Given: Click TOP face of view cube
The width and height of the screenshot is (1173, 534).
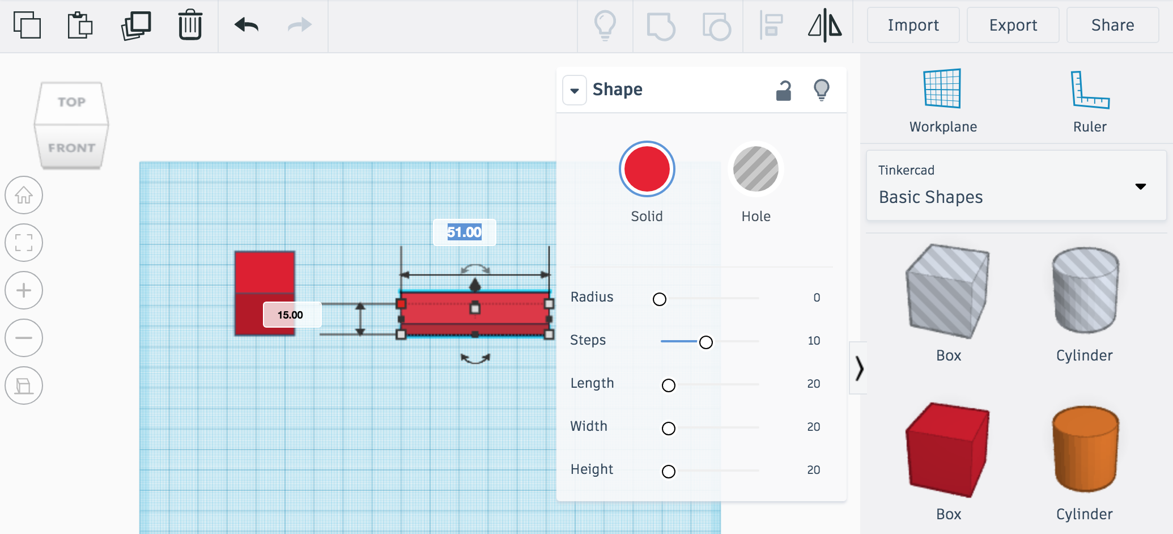Looking at the screenshot, I should point(71,102).
